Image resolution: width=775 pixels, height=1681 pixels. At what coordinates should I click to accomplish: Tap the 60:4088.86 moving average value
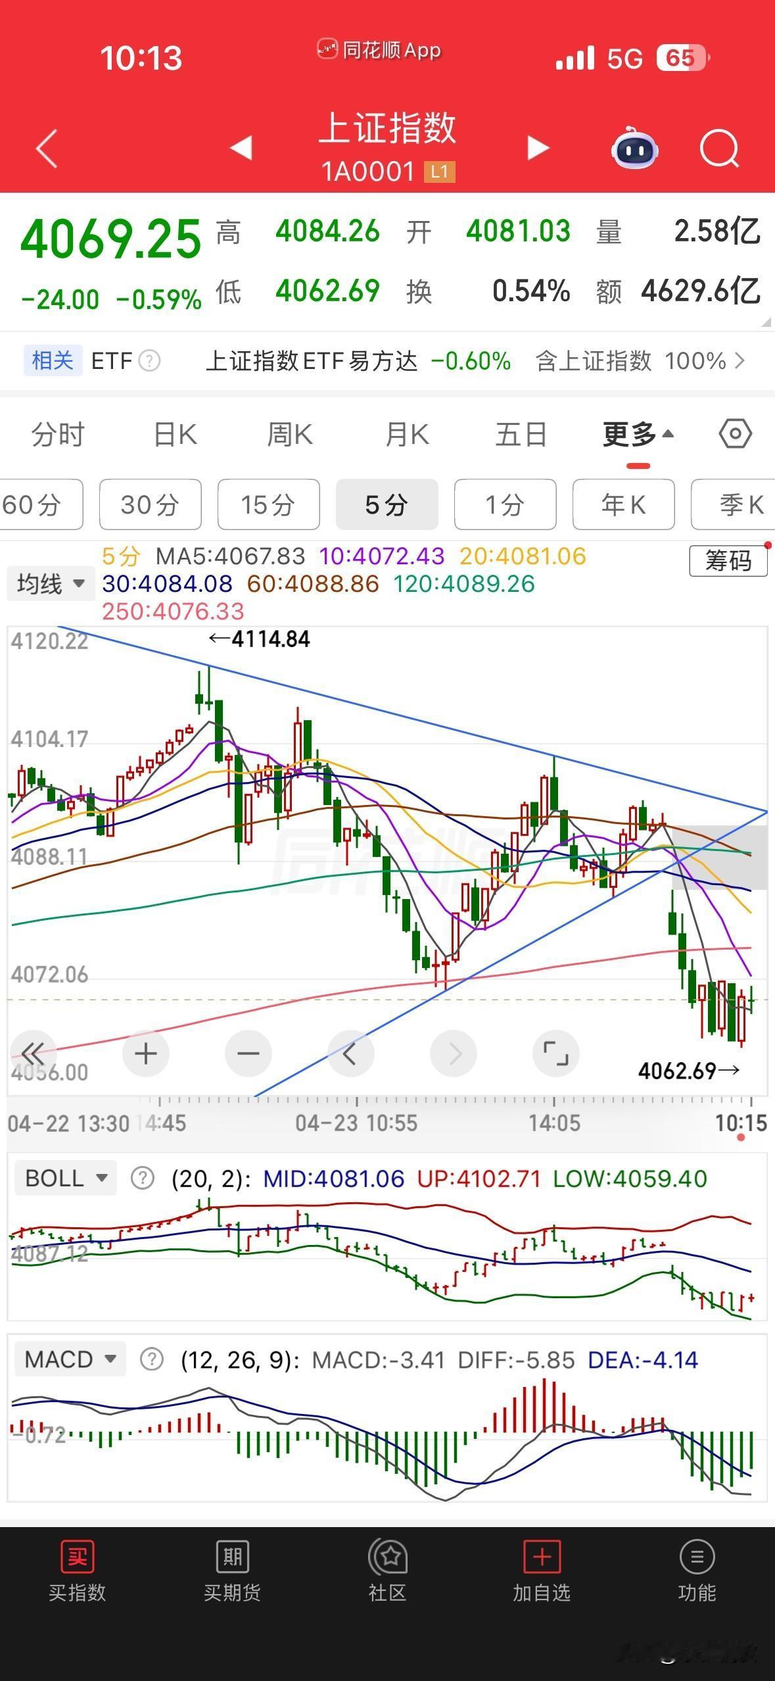[x=314, y=584]
